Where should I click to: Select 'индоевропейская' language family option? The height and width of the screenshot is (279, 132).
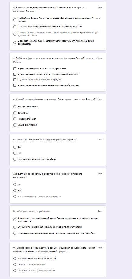click(15, 119)
